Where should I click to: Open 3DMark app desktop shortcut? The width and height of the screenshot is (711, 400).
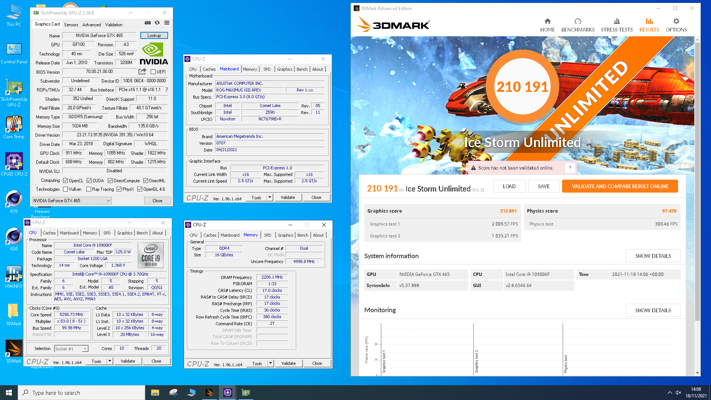pyautogui.click(x=14, y=352)
